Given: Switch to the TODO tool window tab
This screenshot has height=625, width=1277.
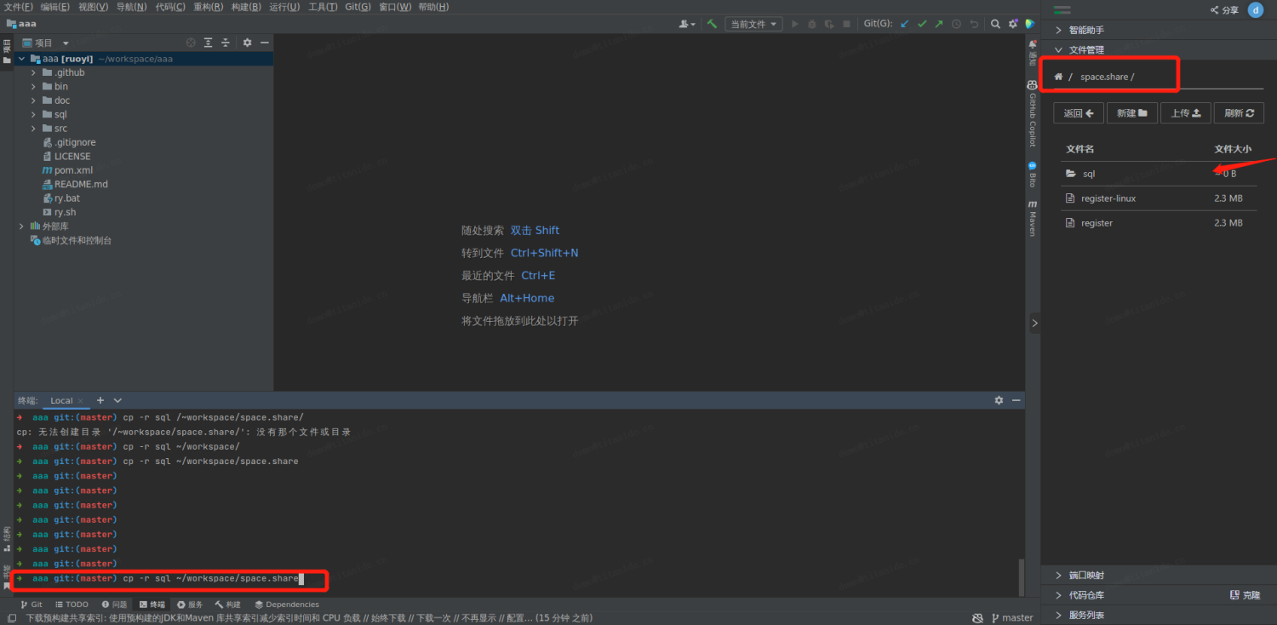Looking at the screenshot, I should pos(71,605).
